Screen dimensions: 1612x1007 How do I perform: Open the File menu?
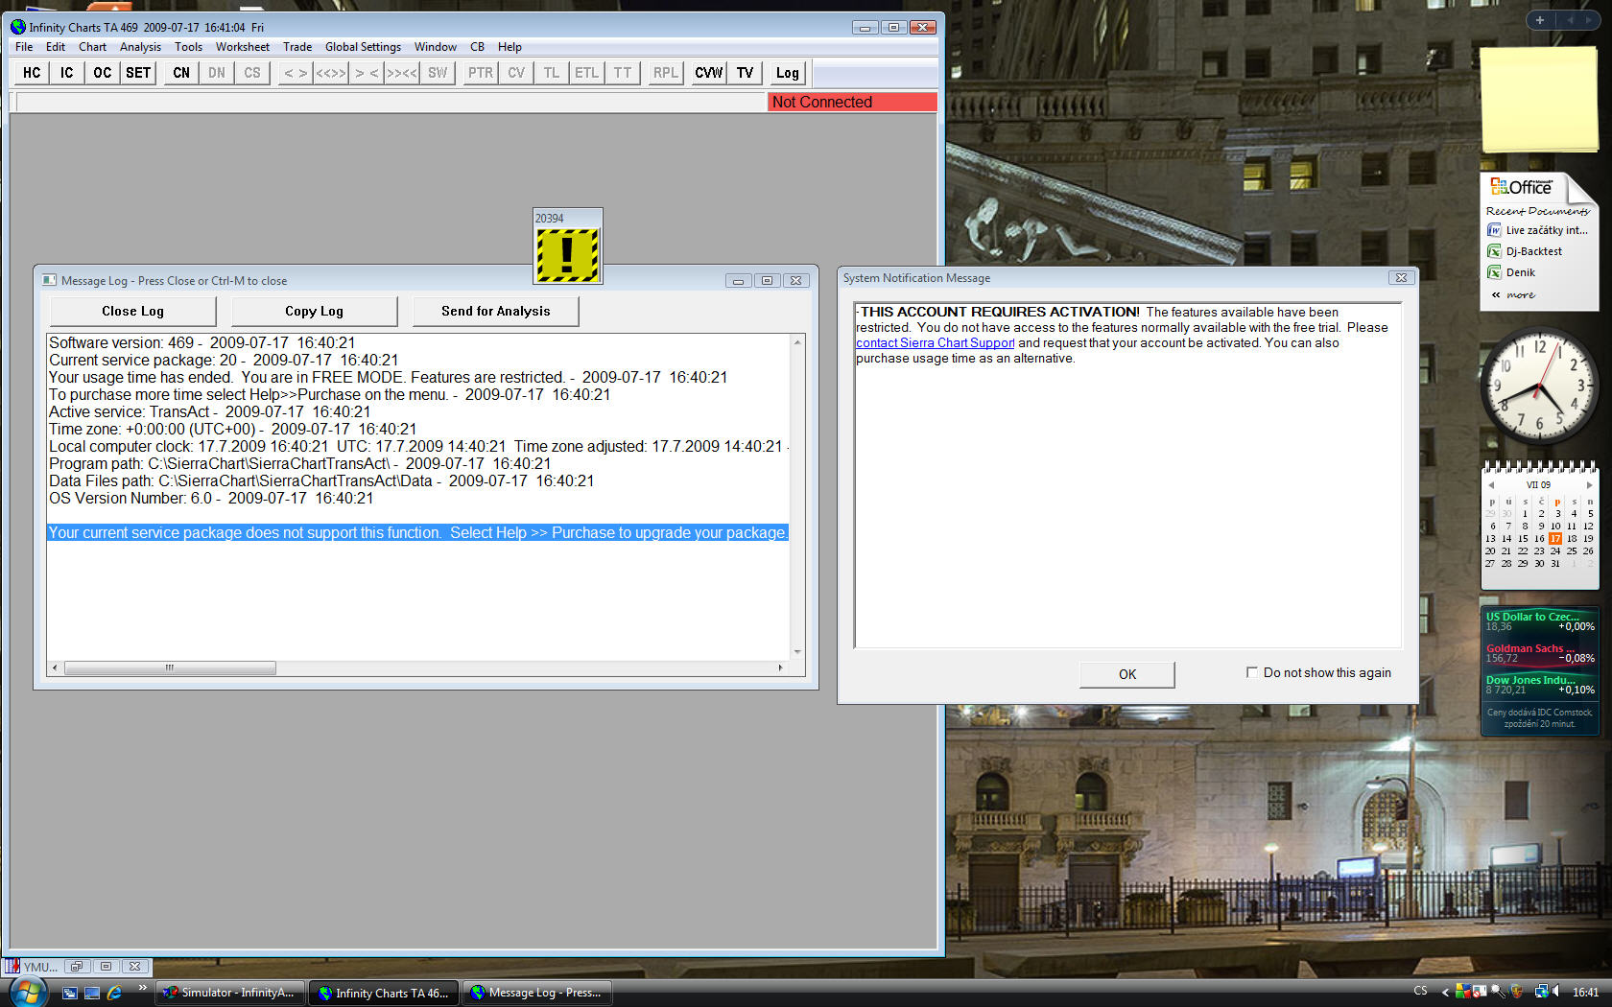24,47
